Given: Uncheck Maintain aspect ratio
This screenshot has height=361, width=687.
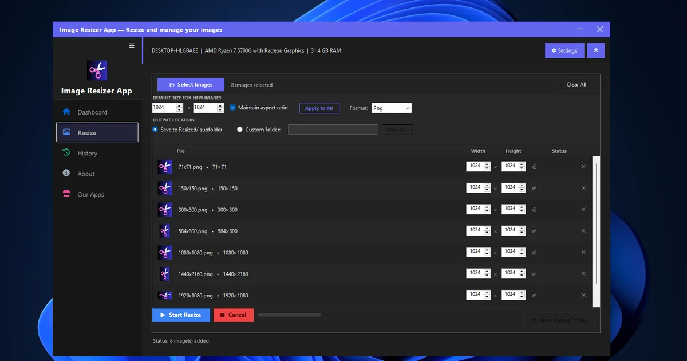Looking at the screenshot, I should (x=233, y=108).
